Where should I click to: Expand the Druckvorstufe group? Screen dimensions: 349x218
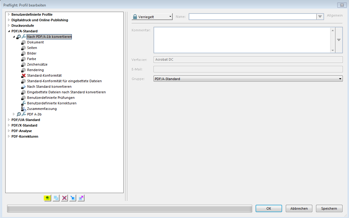coord(9,26)
